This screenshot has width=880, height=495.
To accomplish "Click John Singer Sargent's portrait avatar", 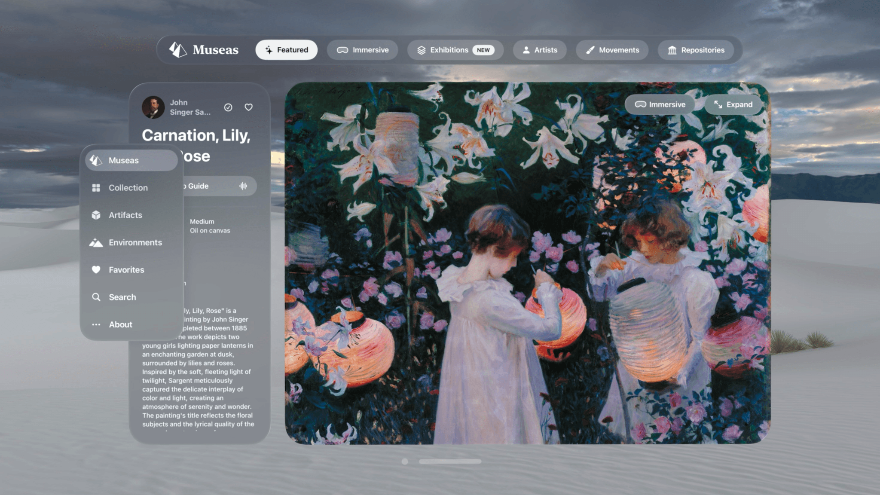I will pos(153,107).
